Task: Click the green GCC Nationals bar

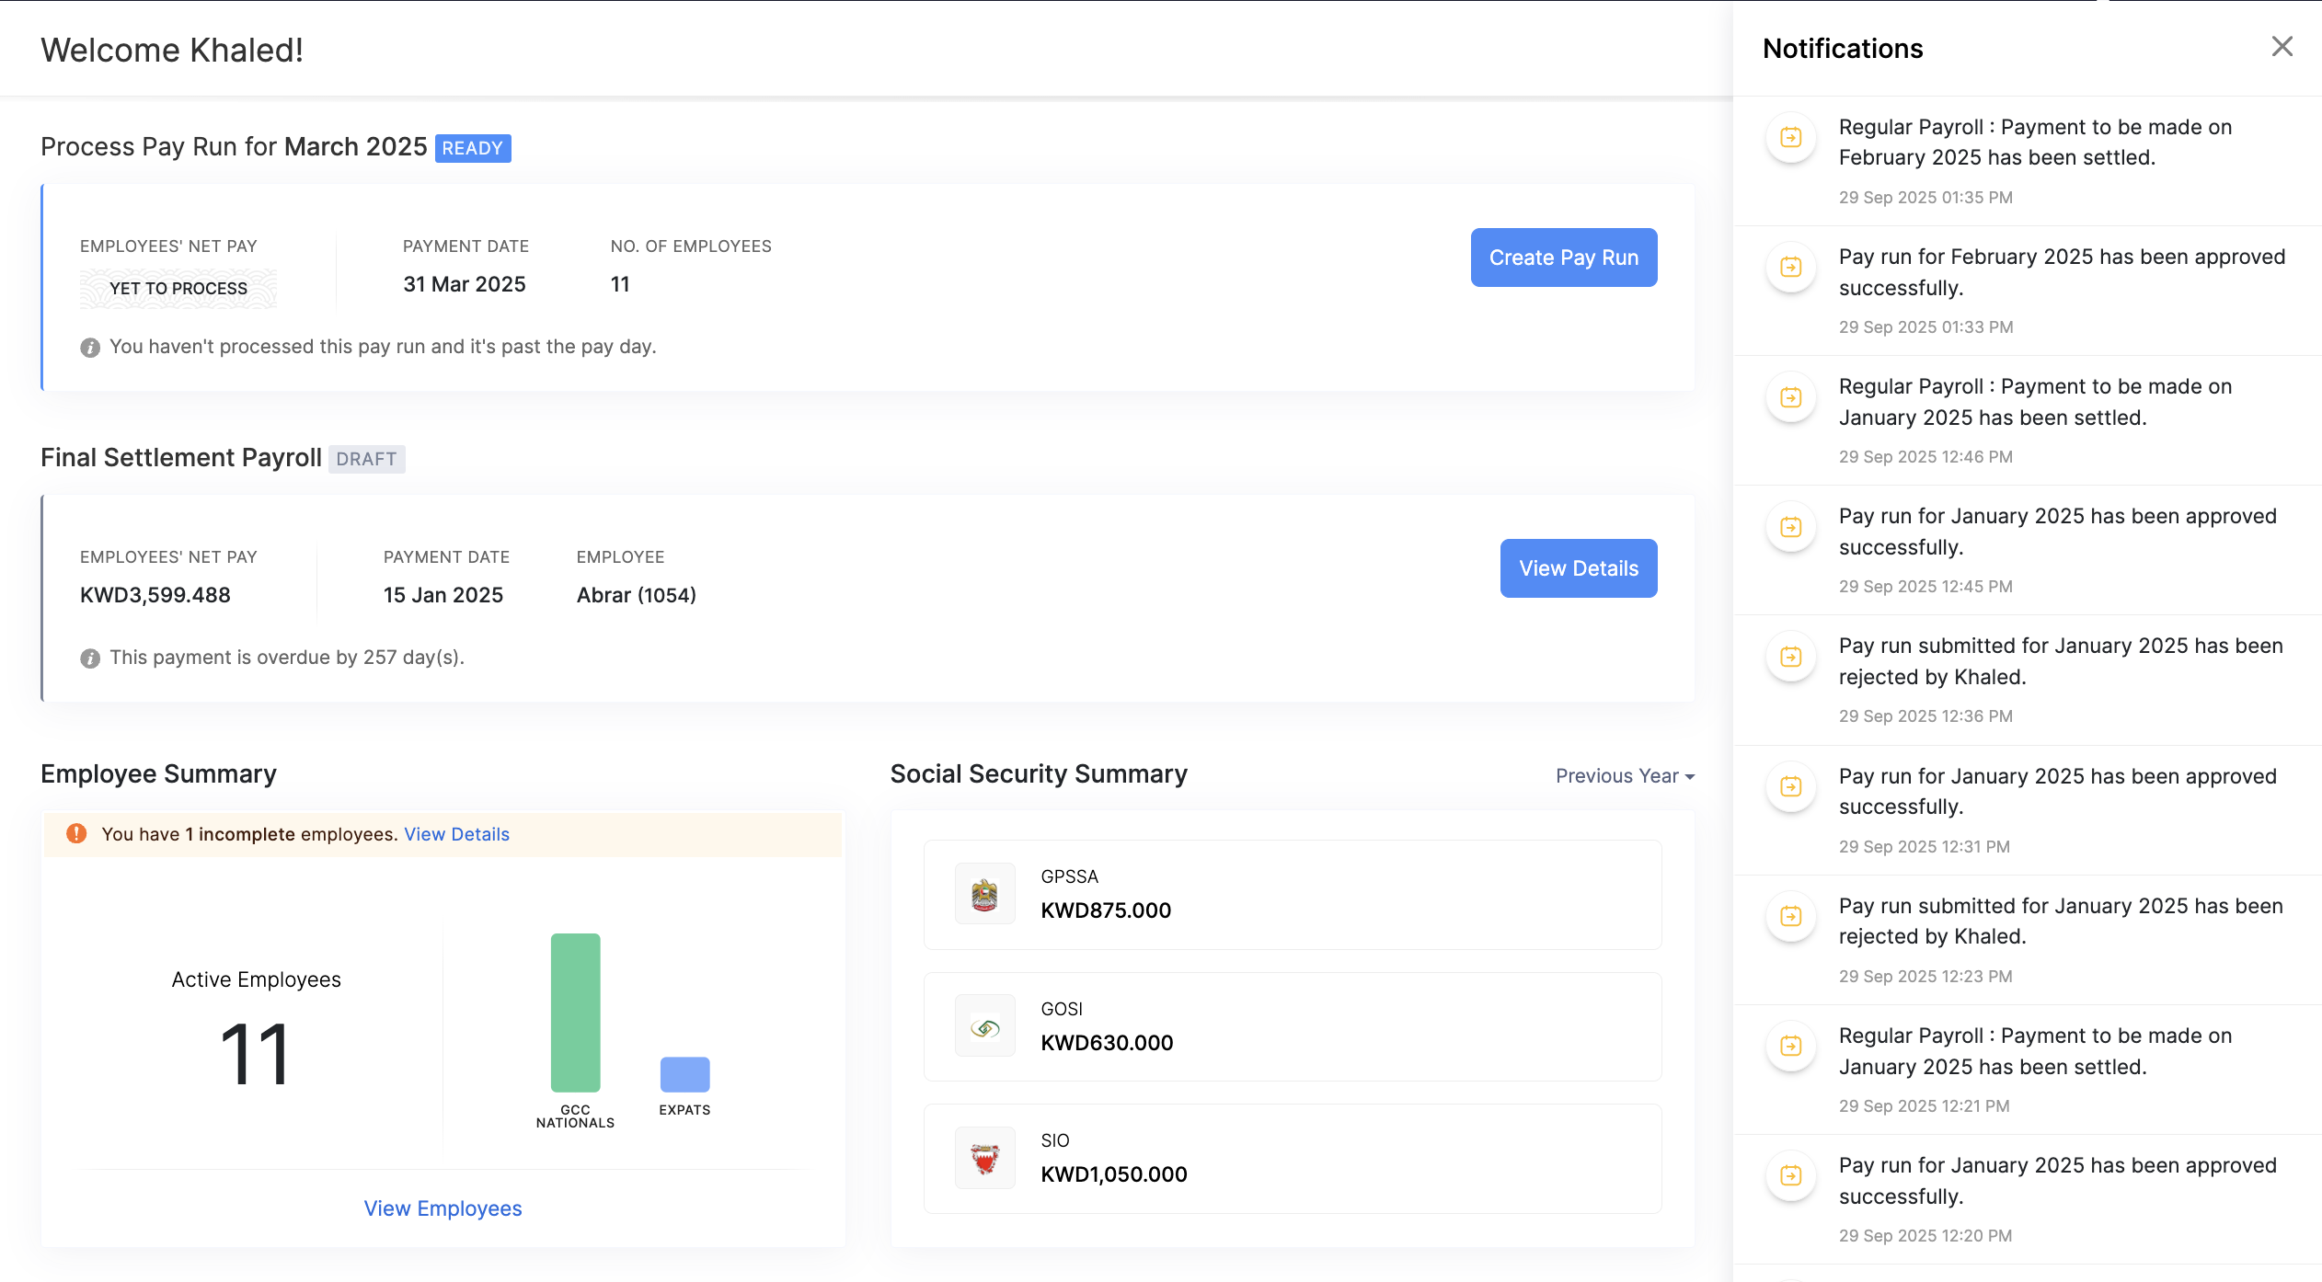Action: 575,1012
